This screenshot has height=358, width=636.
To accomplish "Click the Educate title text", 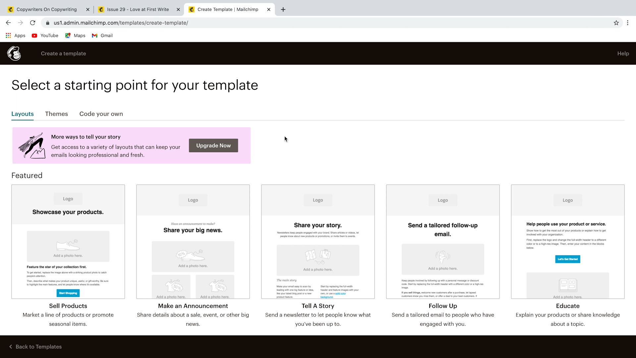I will [567, 306].
